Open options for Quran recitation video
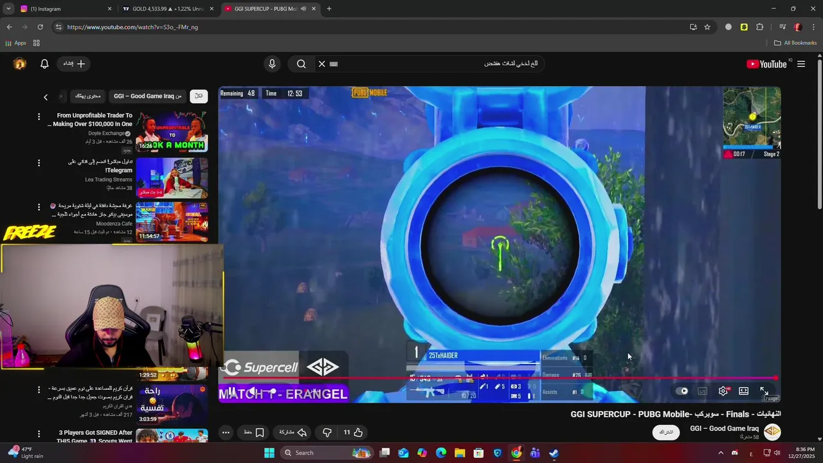Viewport: 823px width, 463px height. click(39, 390)
